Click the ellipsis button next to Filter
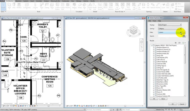 click(184, 32)
